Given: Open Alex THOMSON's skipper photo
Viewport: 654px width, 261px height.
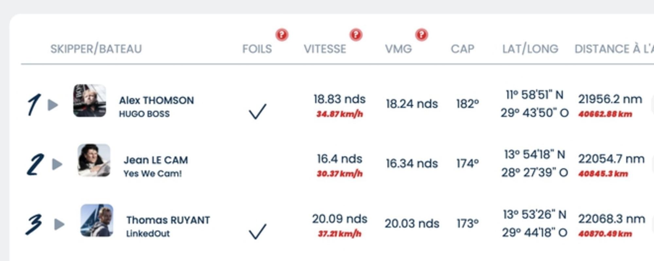Looking at the screenshot, I should click(x=90, y=100).
